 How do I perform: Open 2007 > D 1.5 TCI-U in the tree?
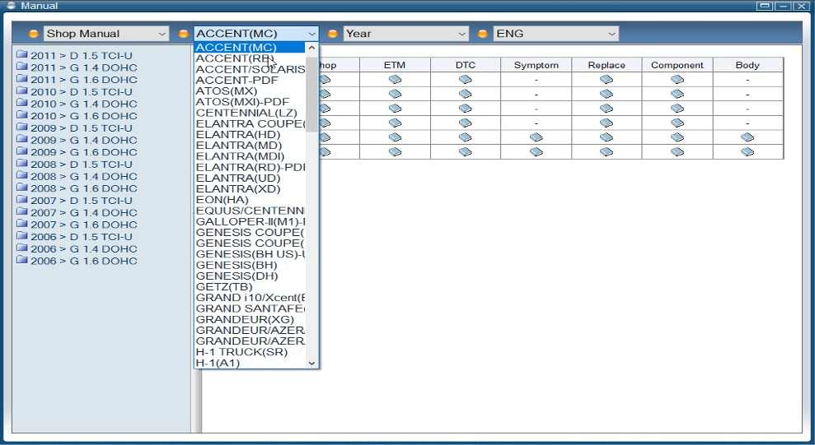[81, 201]
